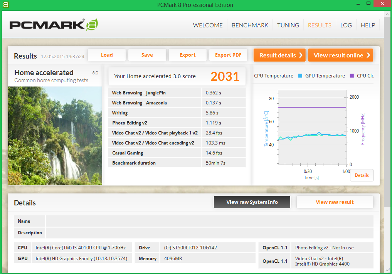The image size is (392, 274).
Task: Click the 0.362 s value
Action: pyautogui.click(x=213, y=93)
